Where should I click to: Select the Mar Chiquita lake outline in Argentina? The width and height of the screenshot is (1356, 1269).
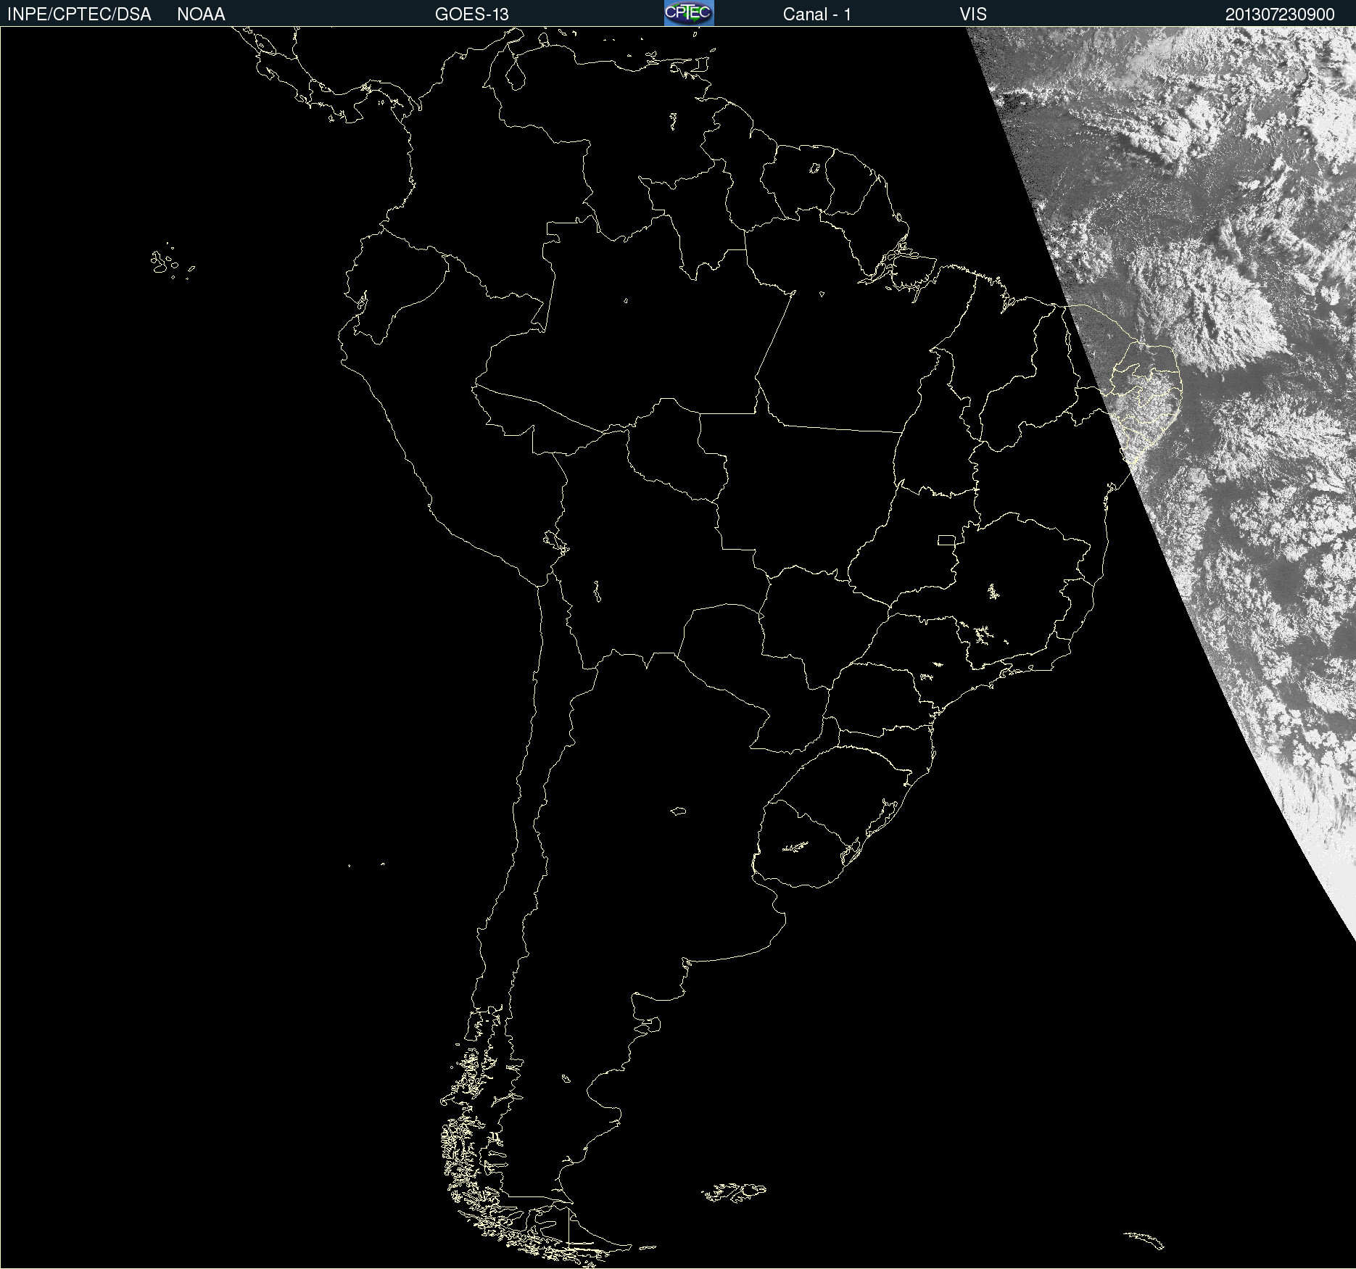678,811
